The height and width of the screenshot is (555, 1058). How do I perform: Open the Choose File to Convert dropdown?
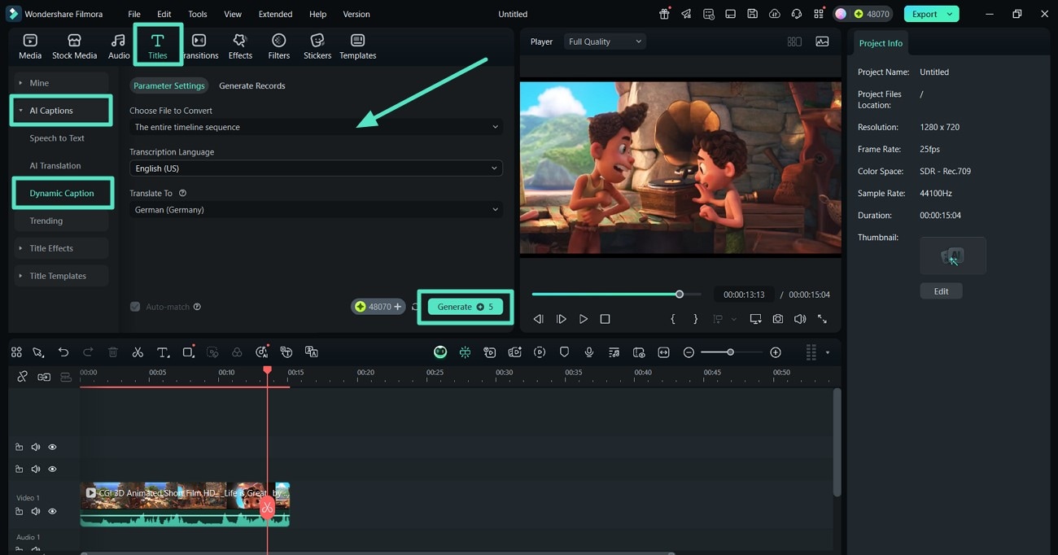(316, 127)
